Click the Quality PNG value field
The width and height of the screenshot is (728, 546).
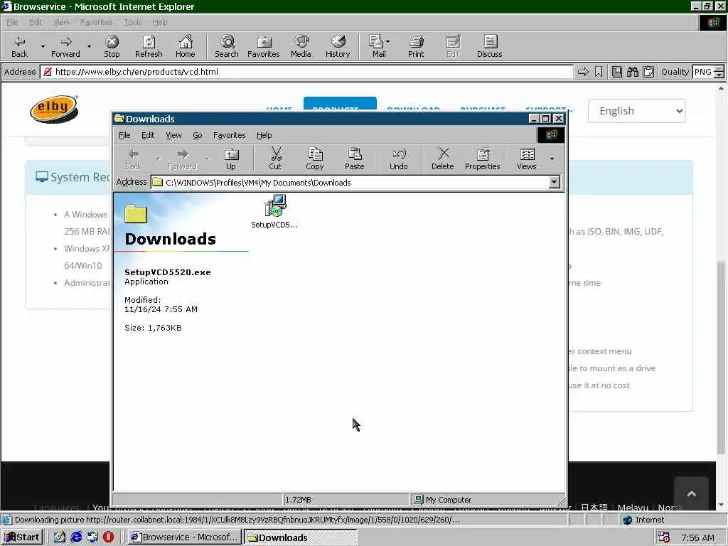702,72
